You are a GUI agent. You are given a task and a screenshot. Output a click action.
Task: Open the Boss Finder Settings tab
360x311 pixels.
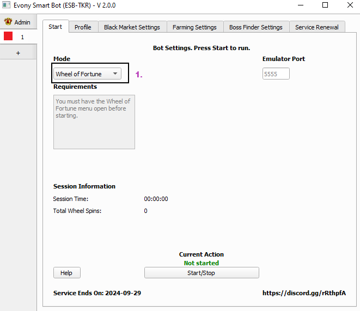click(256, 27)
